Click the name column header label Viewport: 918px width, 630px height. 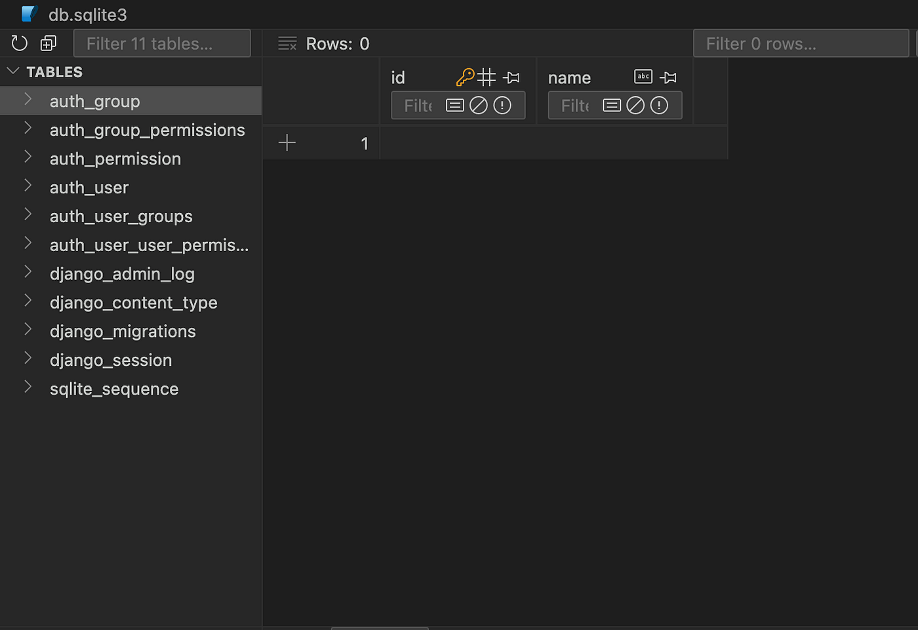click(x=569, y=77)
